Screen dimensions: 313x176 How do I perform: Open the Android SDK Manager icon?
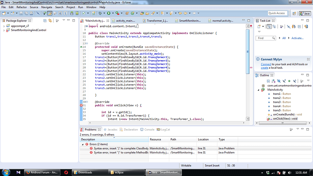pos(72,13)
